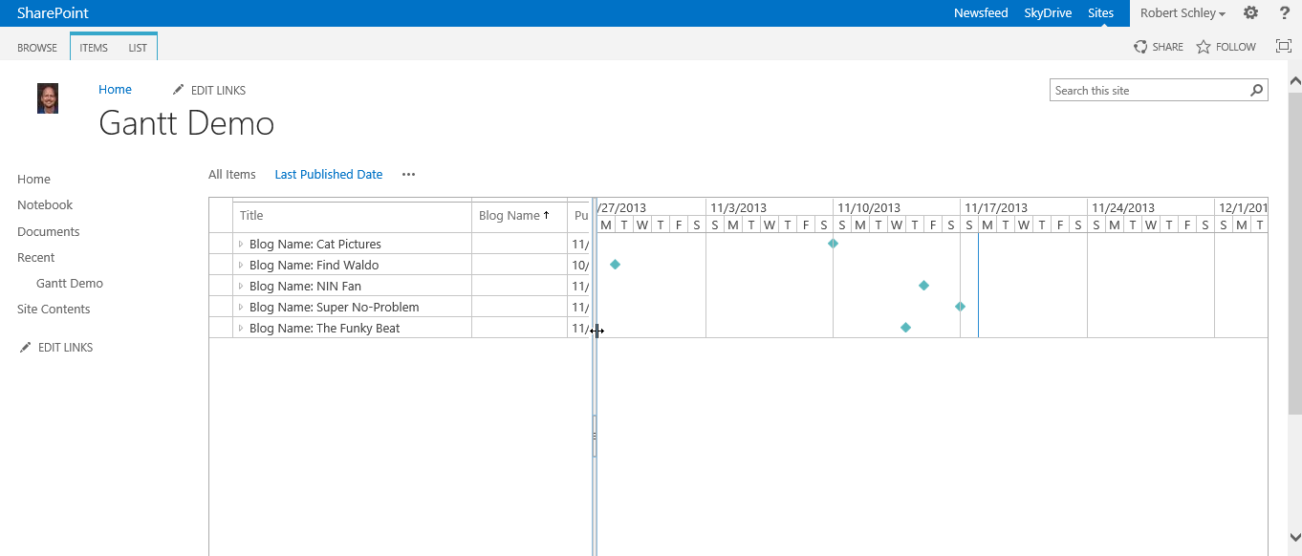Open SharePoint help
1302x556 pixels.
point(1284,12)
